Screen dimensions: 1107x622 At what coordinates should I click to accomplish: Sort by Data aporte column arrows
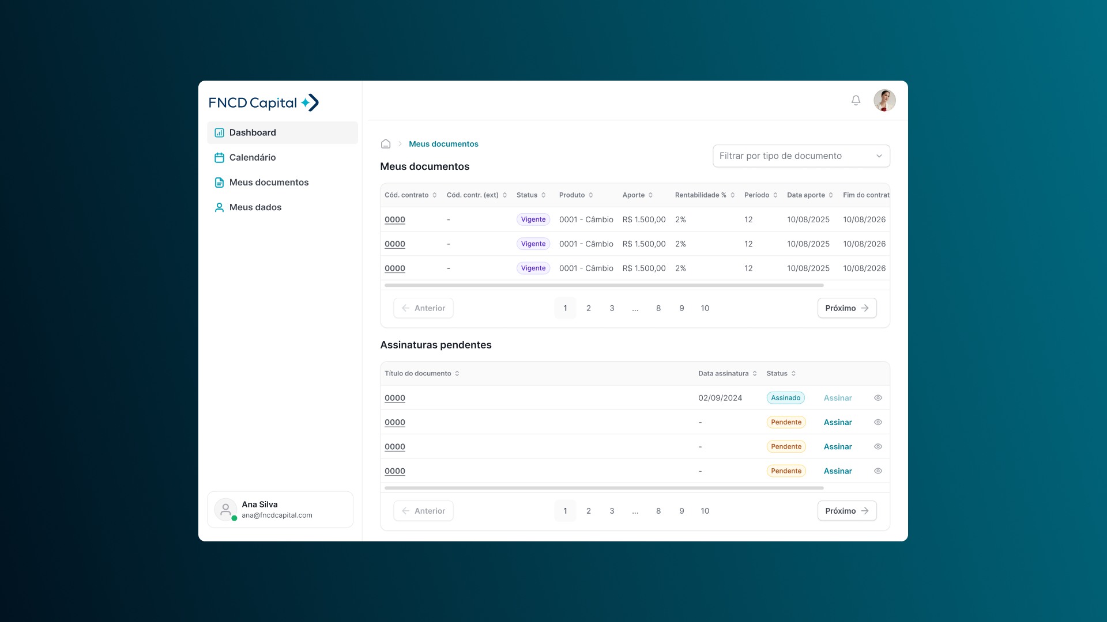(x=831, y=195)
